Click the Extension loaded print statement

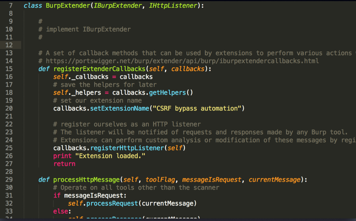99,156
